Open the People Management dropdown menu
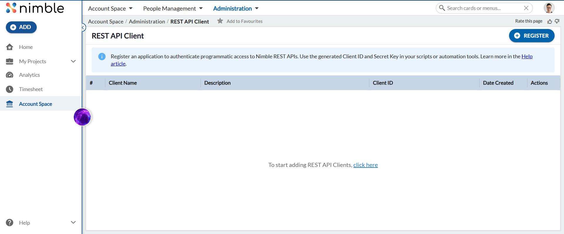 click(x=173, y=8)
